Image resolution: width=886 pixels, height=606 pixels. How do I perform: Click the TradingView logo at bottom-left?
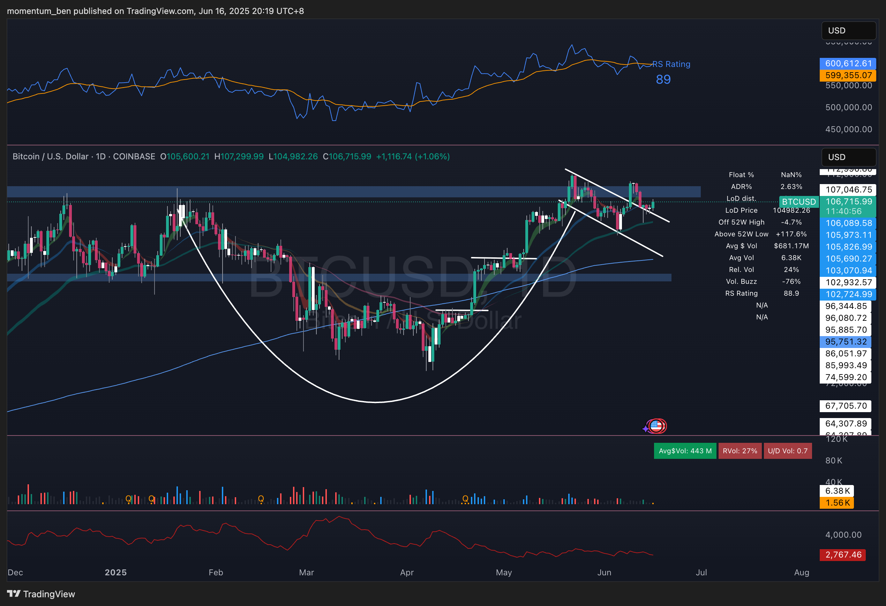tap(41, 594)
